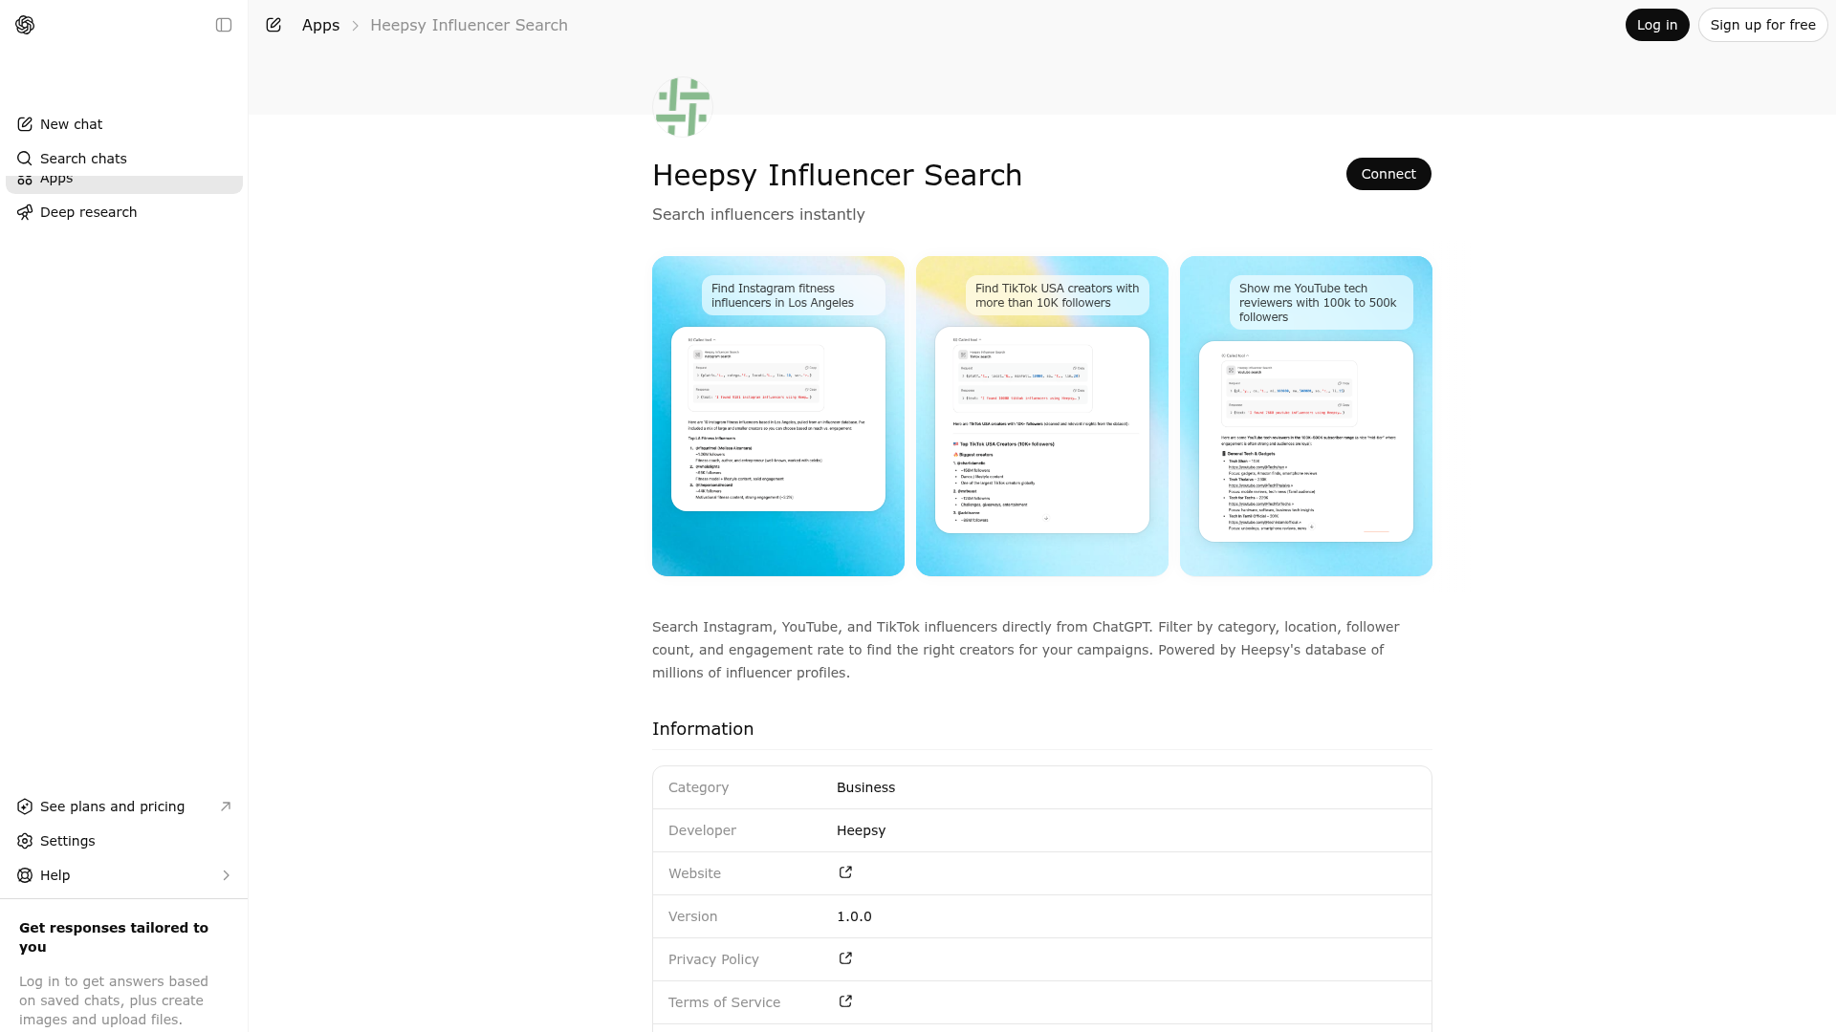The height and width of the screenshot is (1032, 1836).
Task: Open Settings in the sidebar
Action: pos(124,841)
